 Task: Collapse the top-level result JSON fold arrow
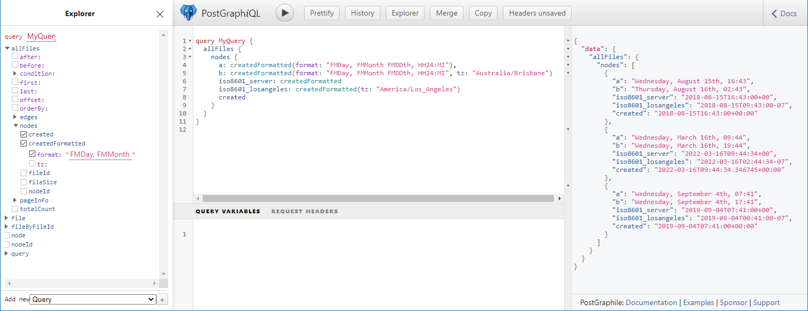pos(568,41)
